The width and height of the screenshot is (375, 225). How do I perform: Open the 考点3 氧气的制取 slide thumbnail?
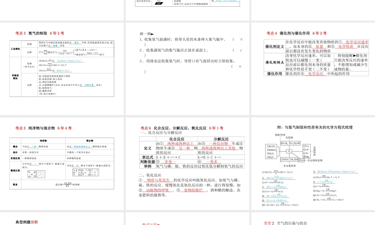(62, 69)
